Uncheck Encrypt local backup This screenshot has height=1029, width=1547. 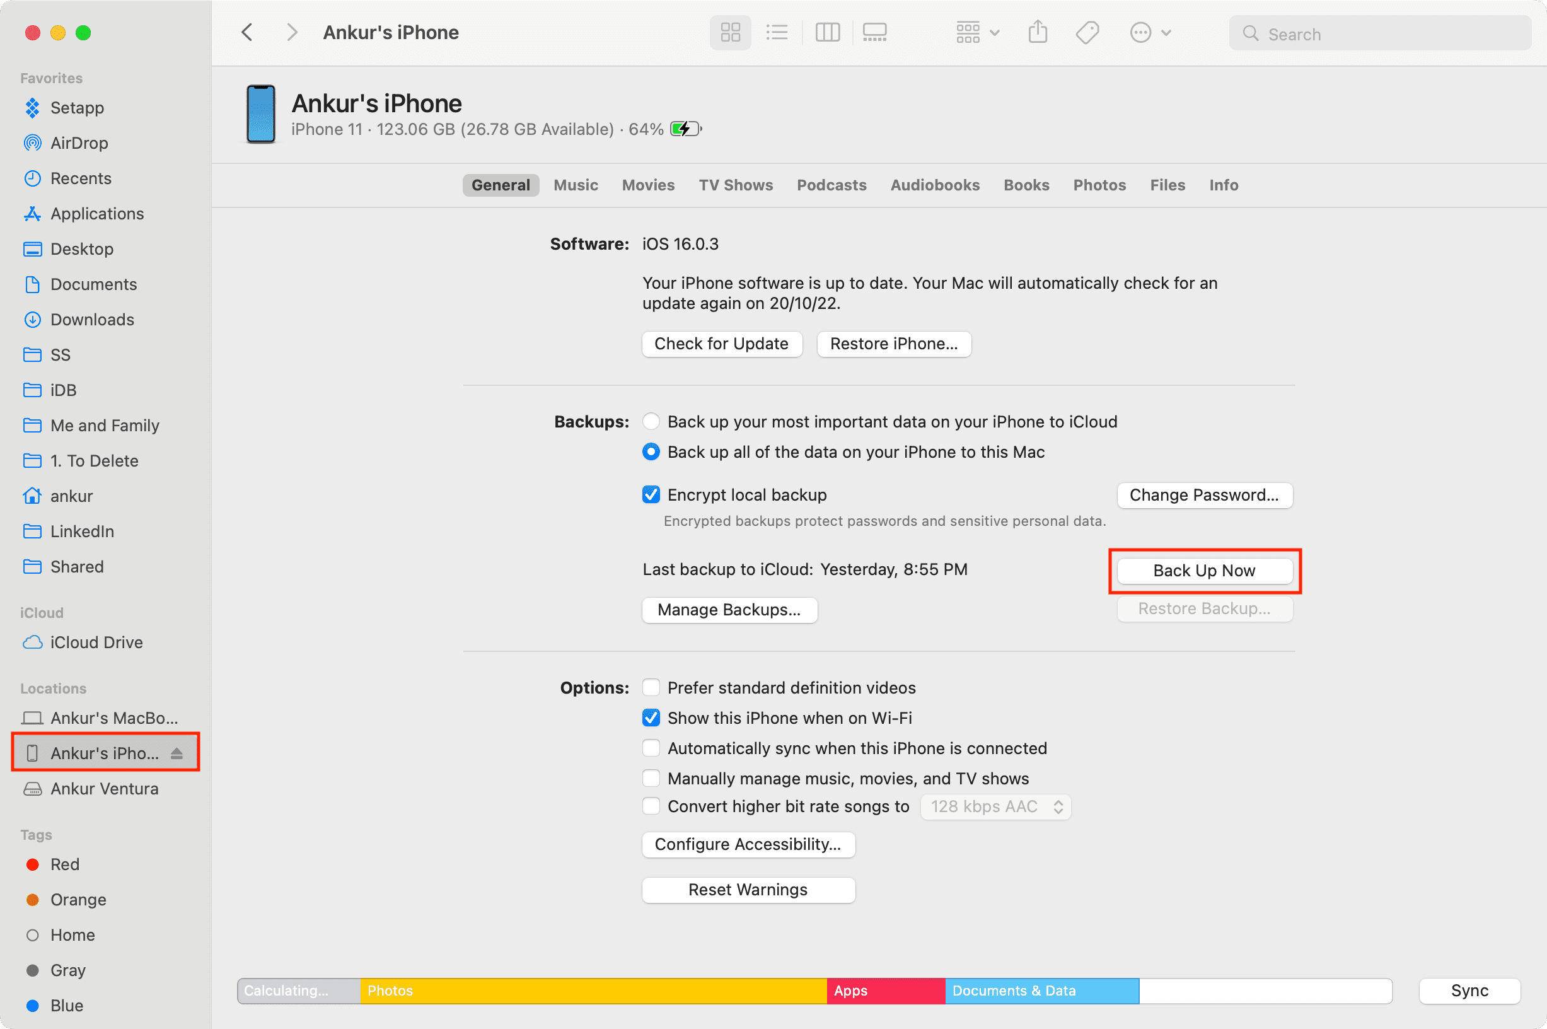point(651,495)
